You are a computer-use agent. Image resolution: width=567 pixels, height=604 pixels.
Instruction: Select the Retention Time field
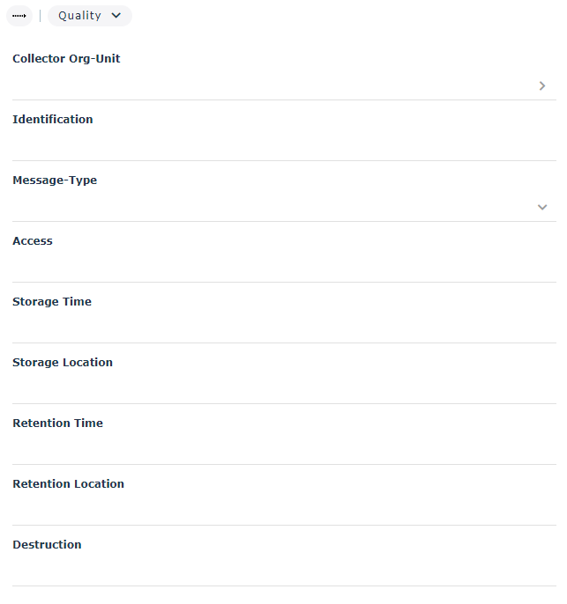282,449
